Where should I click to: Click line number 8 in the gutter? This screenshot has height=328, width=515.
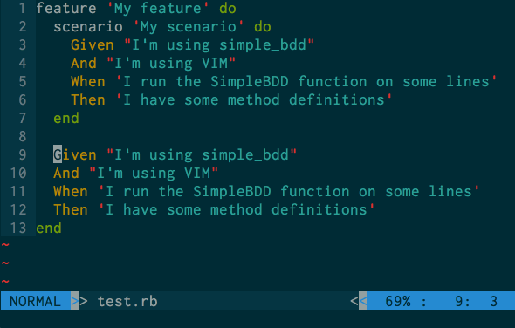tap(23, 136)
